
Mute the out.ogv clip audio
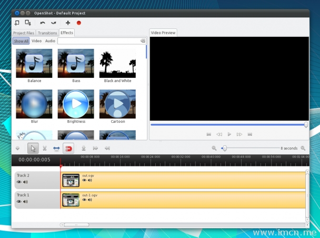pos(90,180)
